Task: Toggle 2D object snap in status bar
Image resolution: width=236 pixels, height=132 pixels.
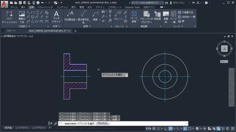Action: click(x=190, y=128)
